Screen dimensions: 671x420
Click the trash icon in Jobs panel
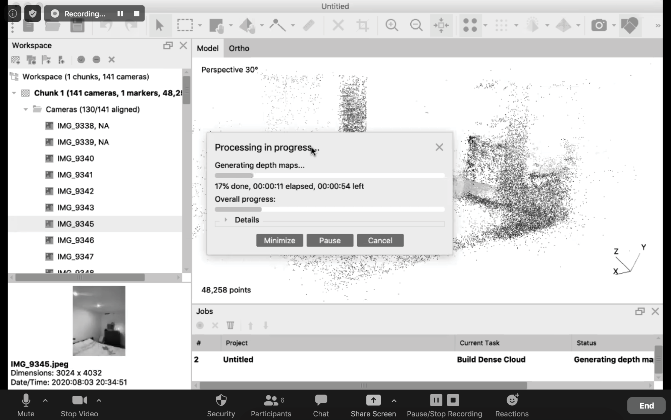[230, 325]
